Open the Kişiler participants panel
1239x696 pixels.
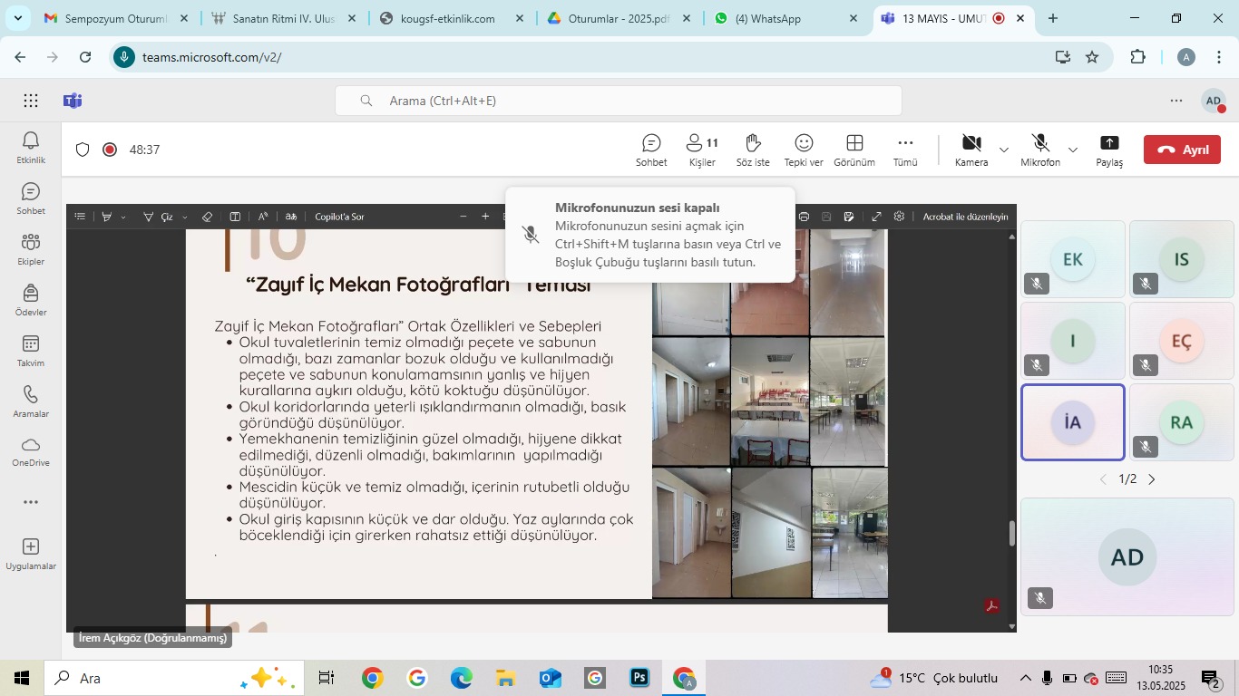click(x=702, y=150)
